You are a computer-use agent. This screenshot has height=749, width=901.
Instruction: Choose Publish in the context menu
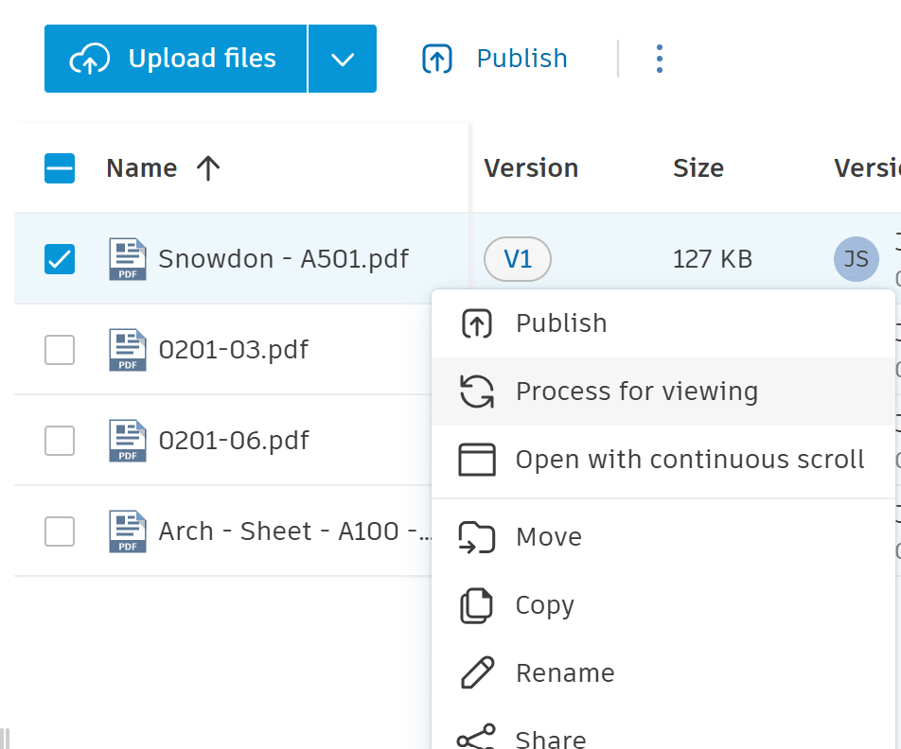[x=663, y=323]
